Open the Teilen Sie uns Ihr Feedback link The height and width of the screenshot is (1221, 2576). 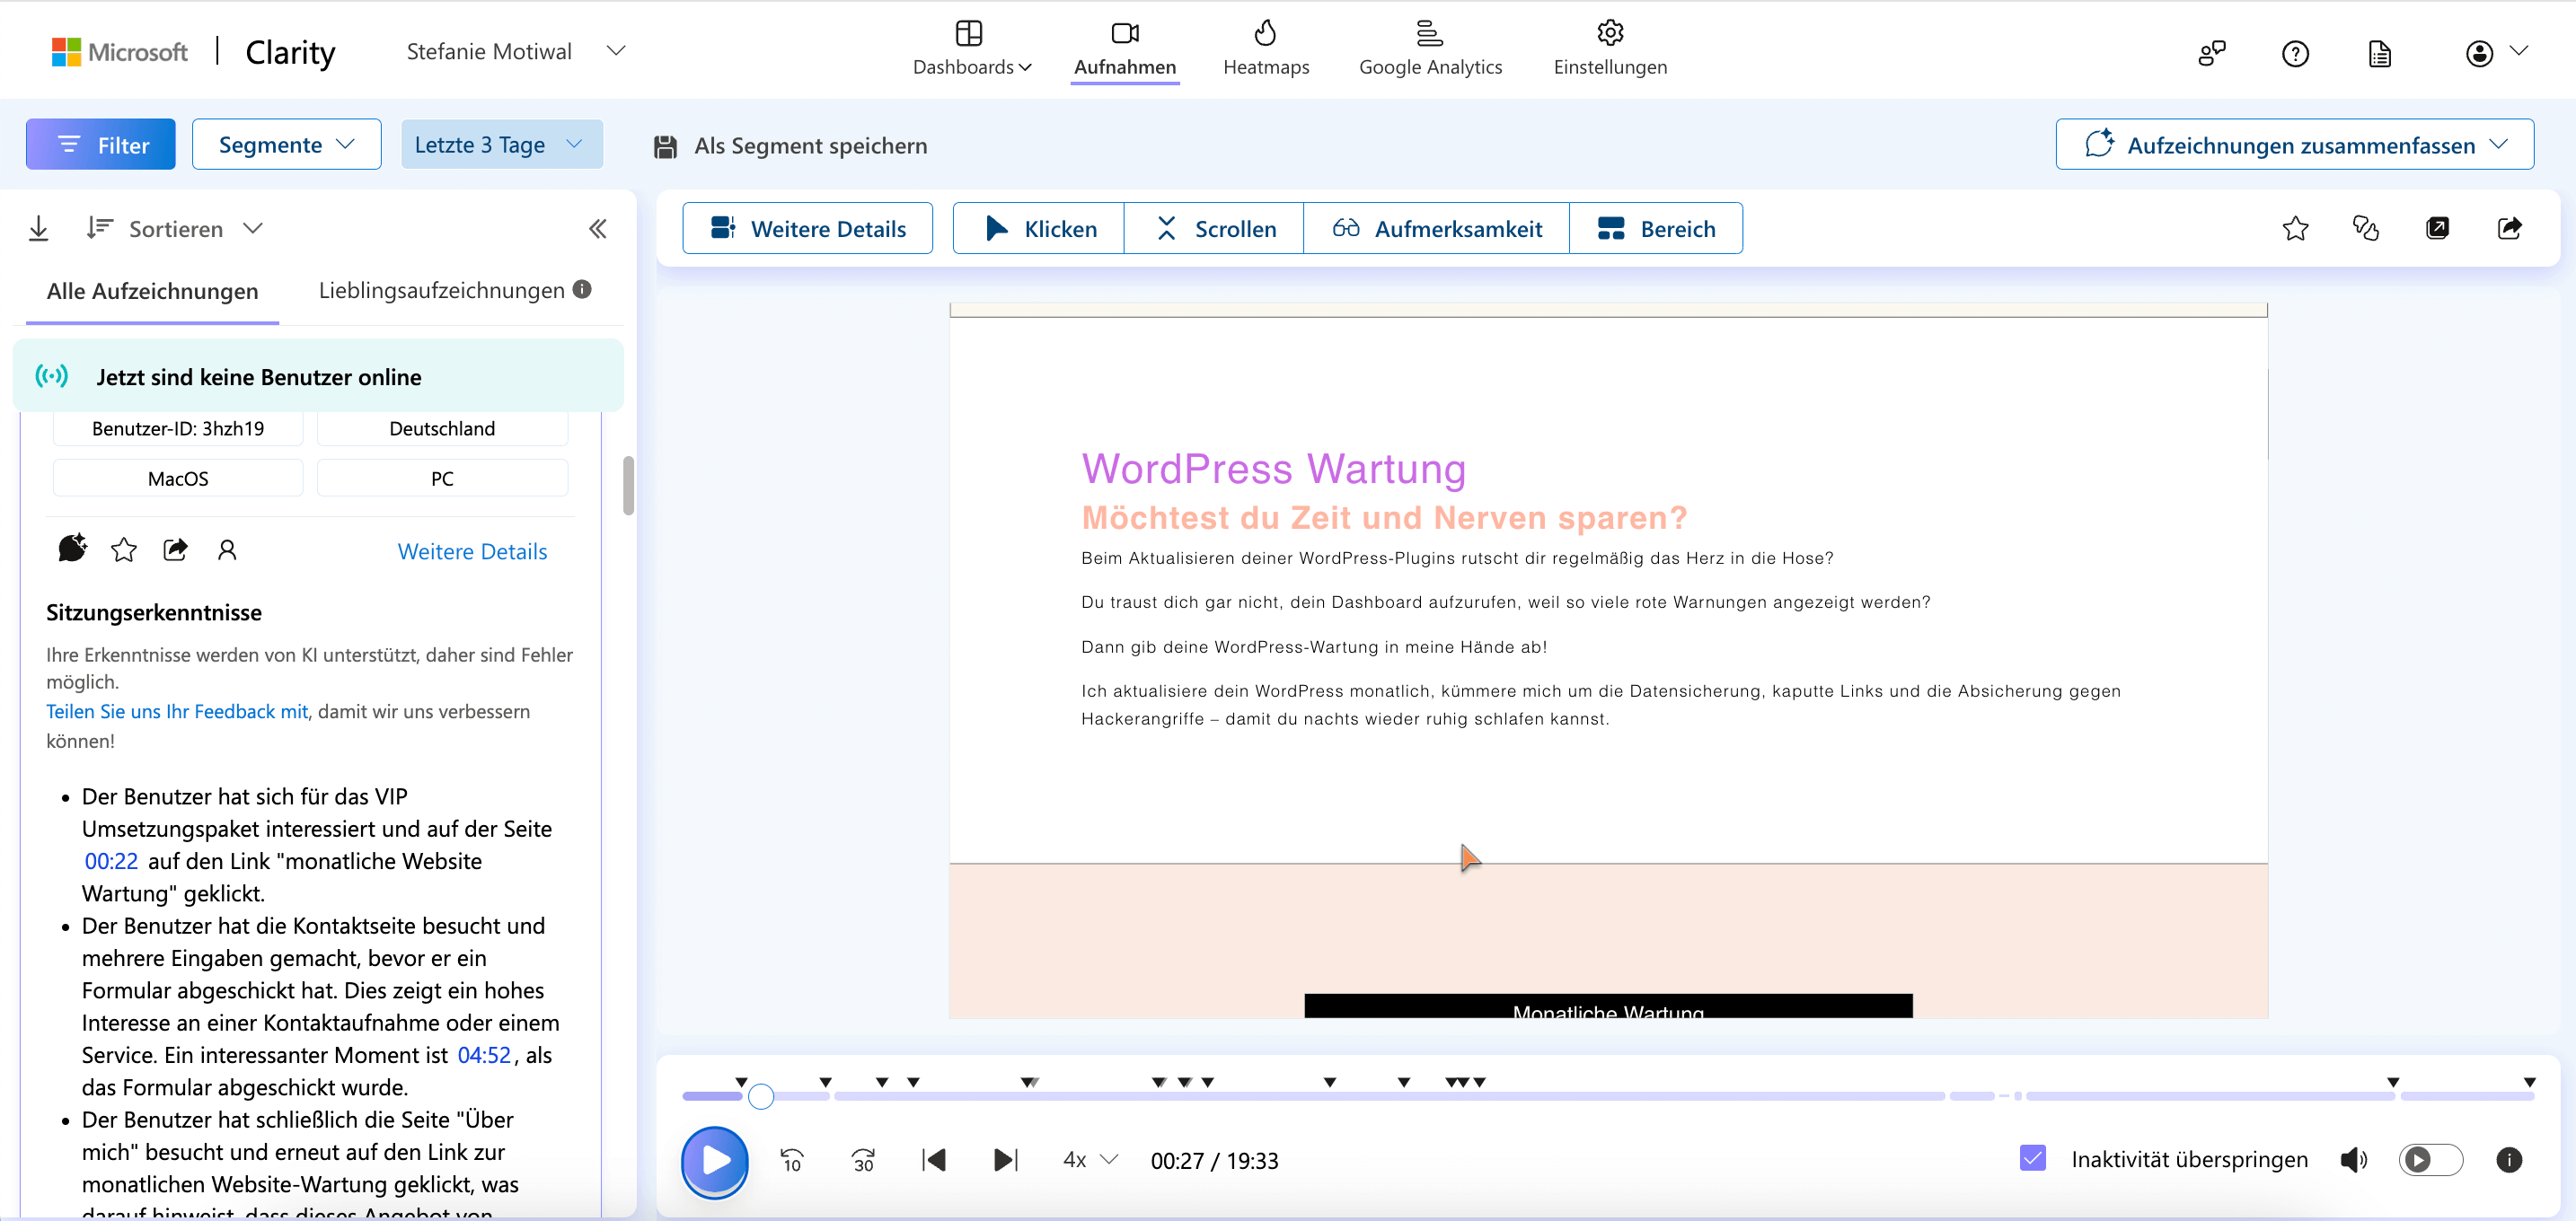click(177, 711)
